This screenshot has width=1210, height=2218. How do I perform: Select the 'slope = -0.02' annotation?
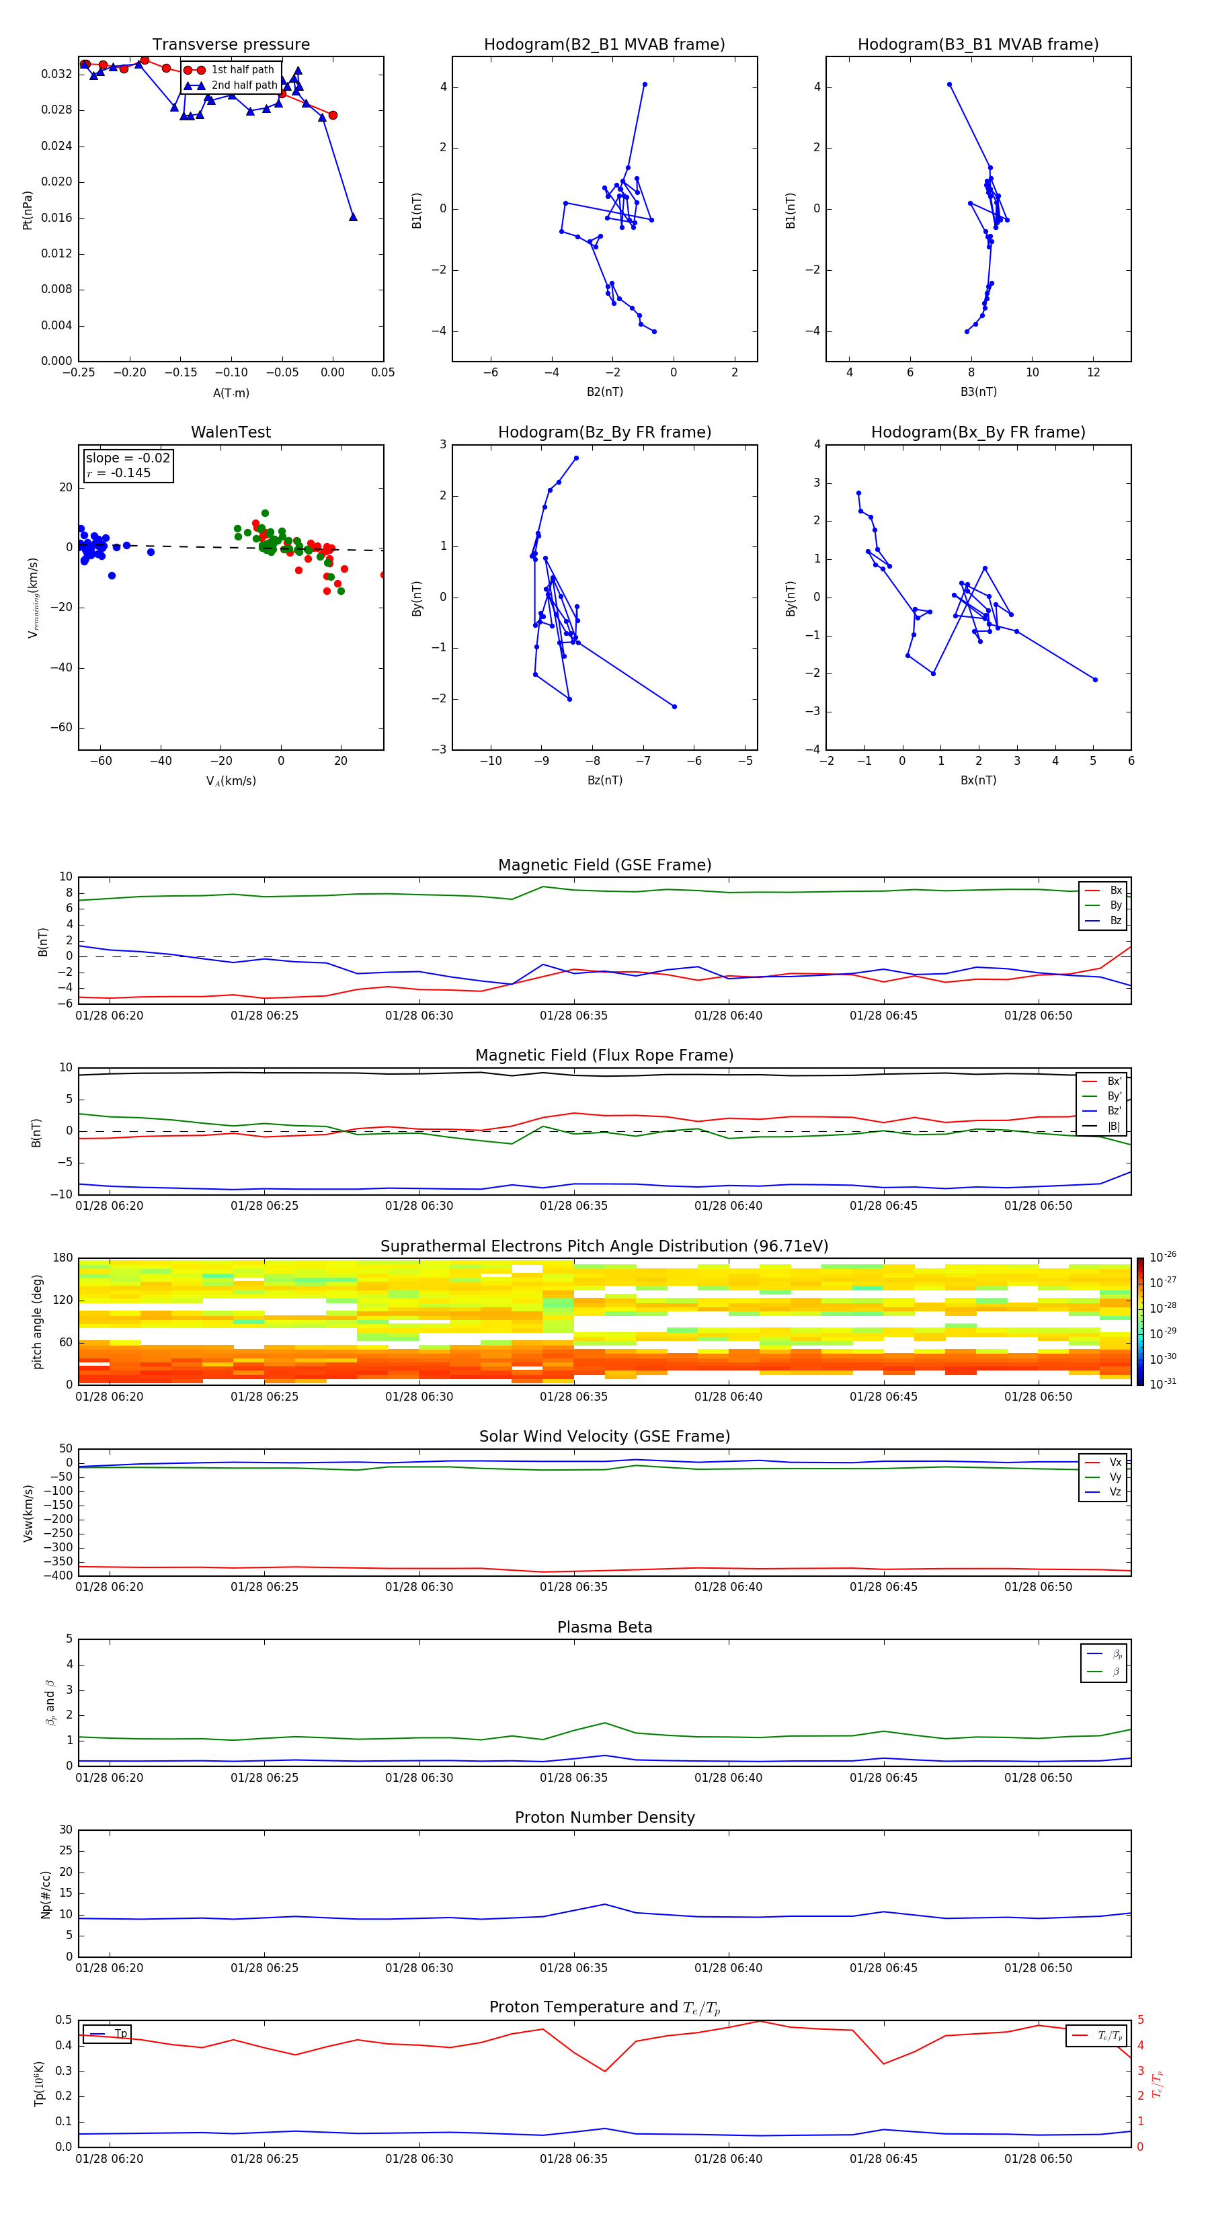pyautogui.click(x=128, y=458)
